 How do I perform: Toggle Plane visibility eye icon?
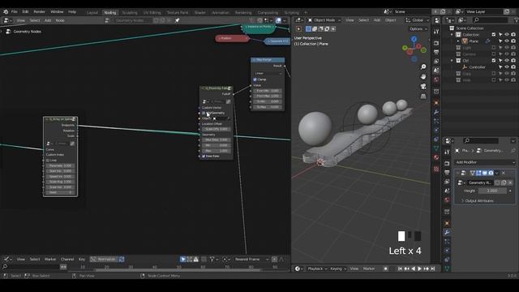[x=507, y=41]
